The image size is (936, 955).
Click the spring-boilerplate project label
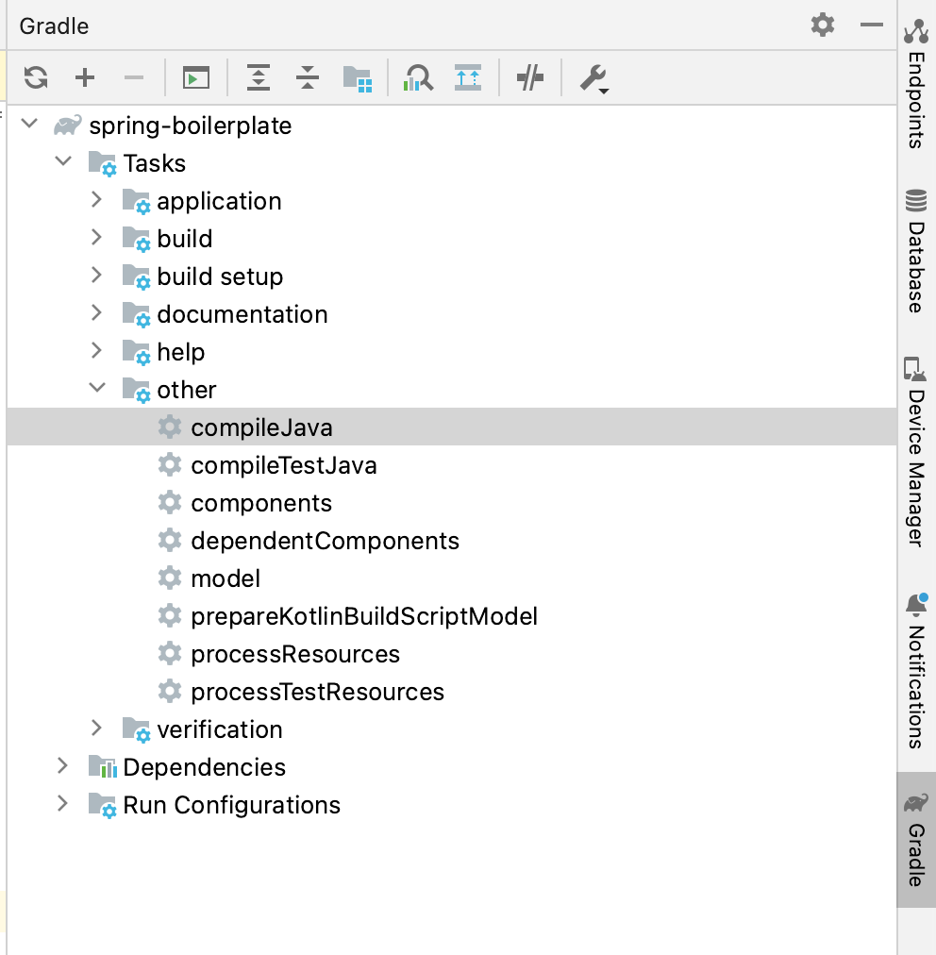pos(191,126)
